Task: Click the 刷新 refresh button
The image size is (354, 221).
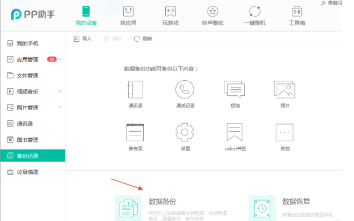Action: tap(143, 39)
